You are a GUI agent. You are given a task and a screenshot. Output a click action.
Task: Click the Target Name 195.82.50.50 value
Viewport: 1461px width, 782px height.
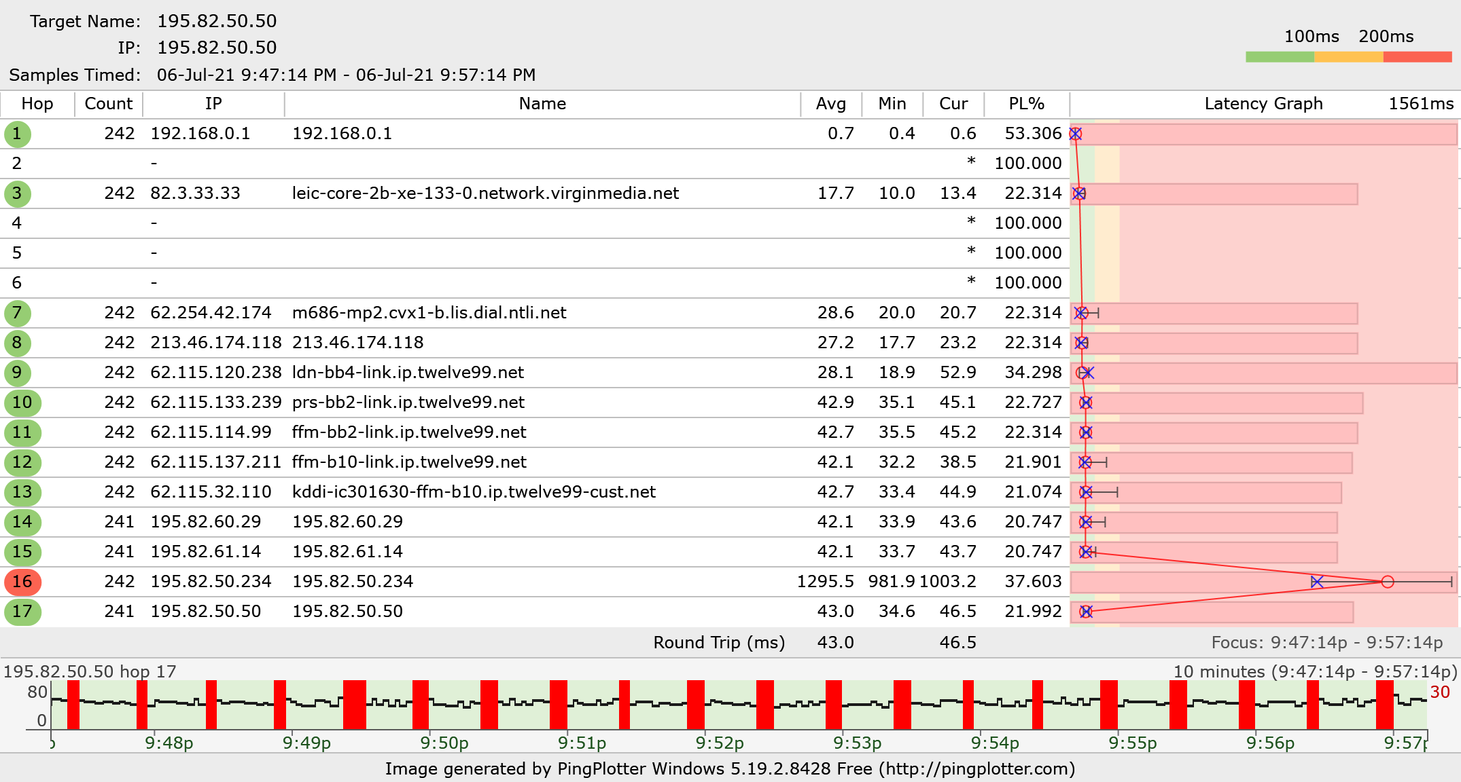tap(217, 21)
